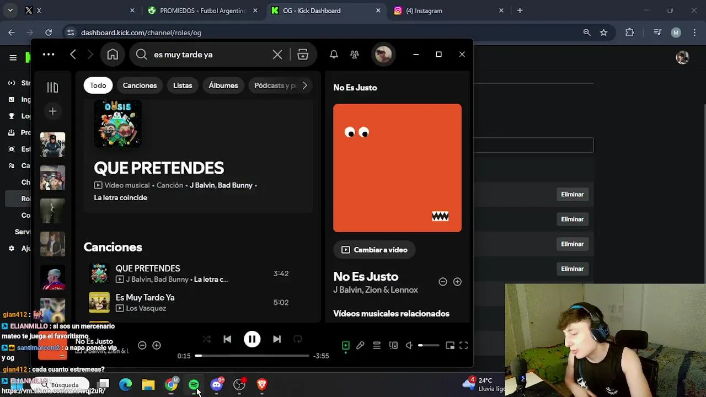Reload the Kick dashboard page
706x397 pixels.
point(49,33)
